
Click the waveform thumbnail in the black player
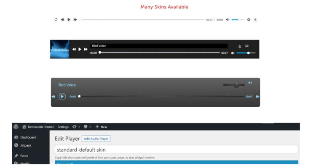(59, 49)
